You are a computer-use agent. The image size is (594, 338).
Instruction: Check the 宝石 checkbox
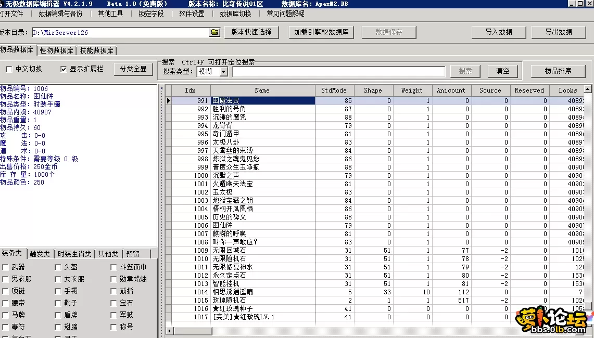[113, 303]
